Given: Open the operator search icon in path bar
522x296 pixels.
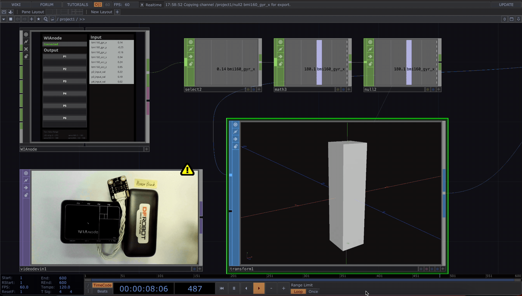Looking at the screenshot, I should coord(45,19).
